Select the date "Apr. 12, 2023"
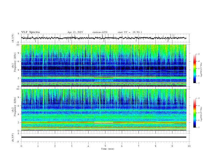 click(75, 32)
